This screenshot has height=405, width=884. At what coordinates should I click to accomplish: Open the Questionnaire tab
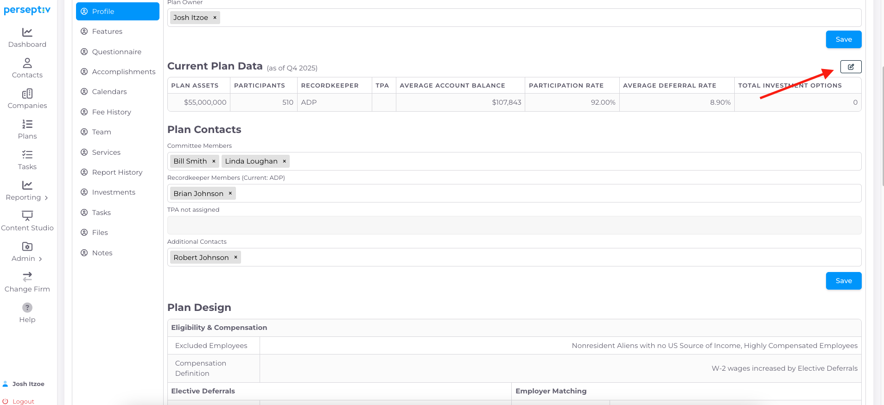point(118,51)
